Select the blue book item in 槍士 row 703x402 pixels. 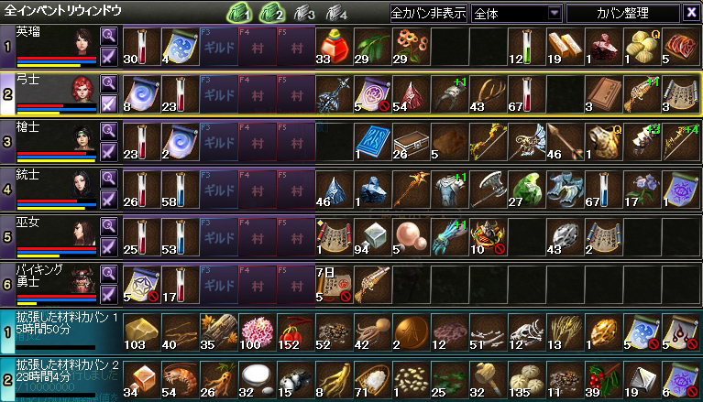click(372, 142)
